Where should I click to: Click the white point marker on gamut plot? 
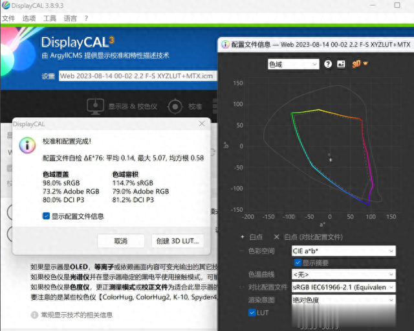[331, 160]
